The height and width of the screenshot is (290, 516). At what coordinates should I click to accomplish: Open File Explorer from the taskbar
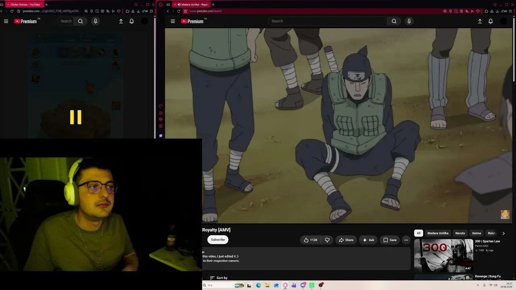pyautogui.click(x=267, y=285)
